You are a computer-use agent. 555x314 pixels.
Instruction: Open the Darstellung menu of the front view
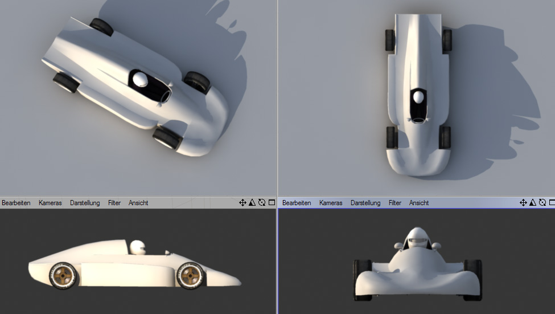click(x=365, y=203)
